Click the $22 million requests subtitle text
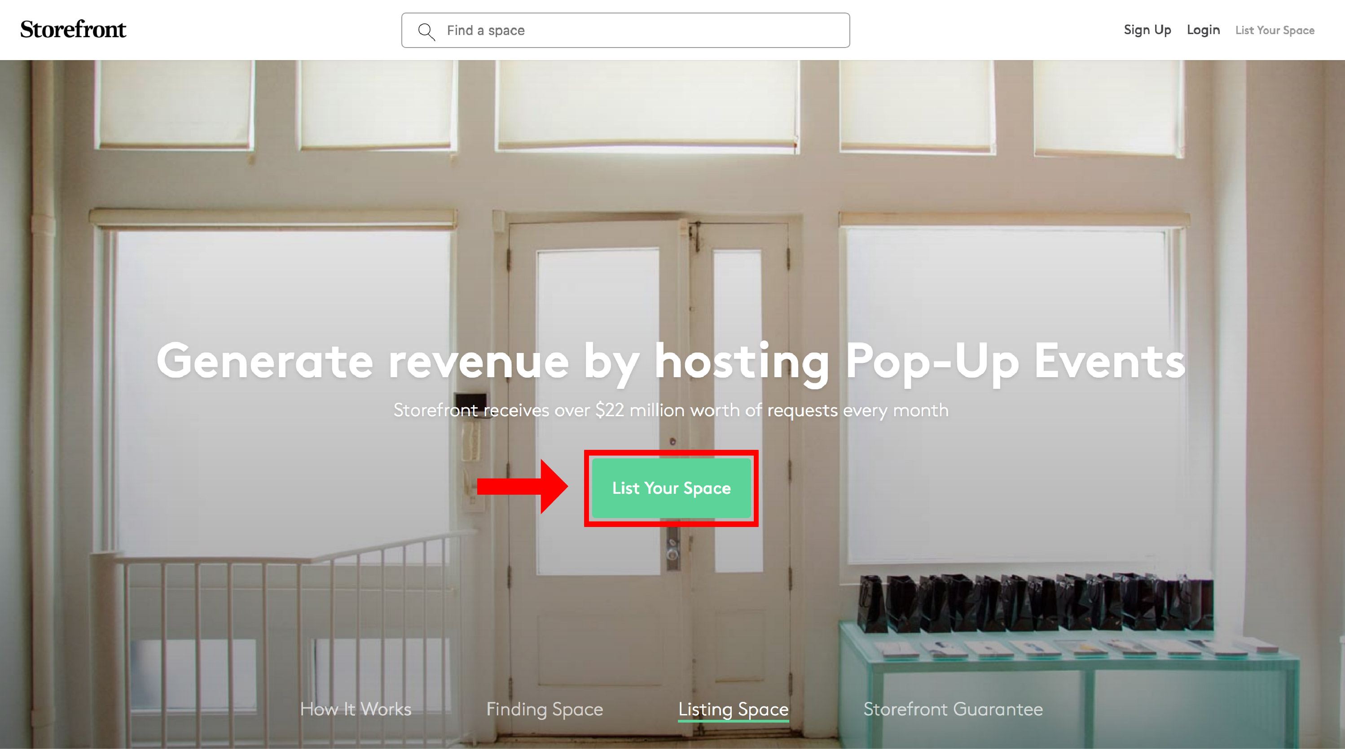 pos(671,410)
